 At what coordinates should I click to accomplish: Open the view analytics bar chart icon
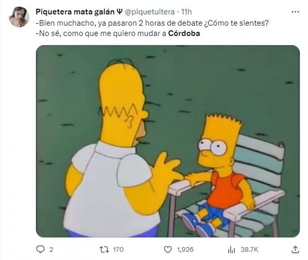231,250
